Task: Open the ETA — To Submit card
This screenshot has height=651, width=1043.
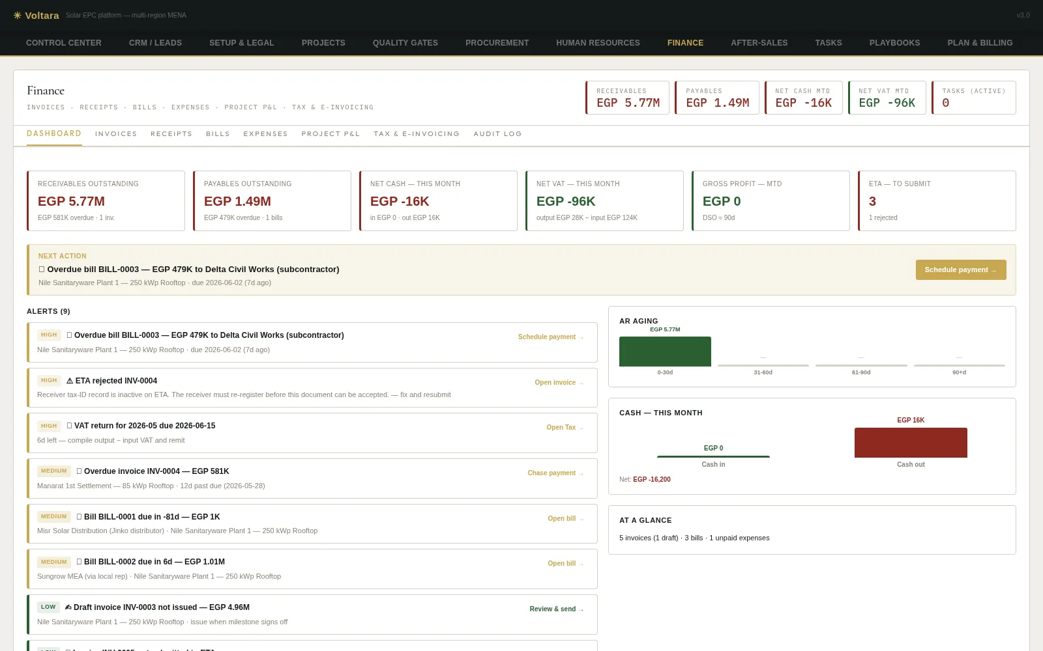Action: [937, 201]
